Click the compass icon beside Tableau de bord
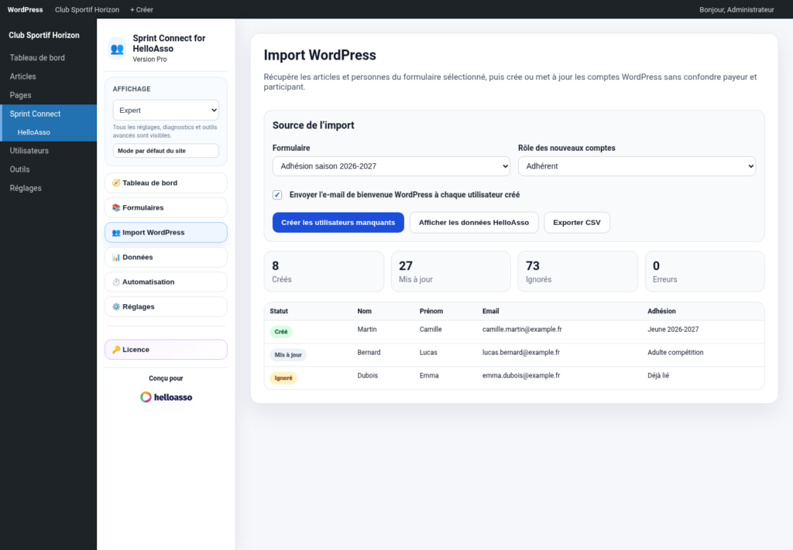This screenshot has width=793, height=550. (x=116, y=183)
